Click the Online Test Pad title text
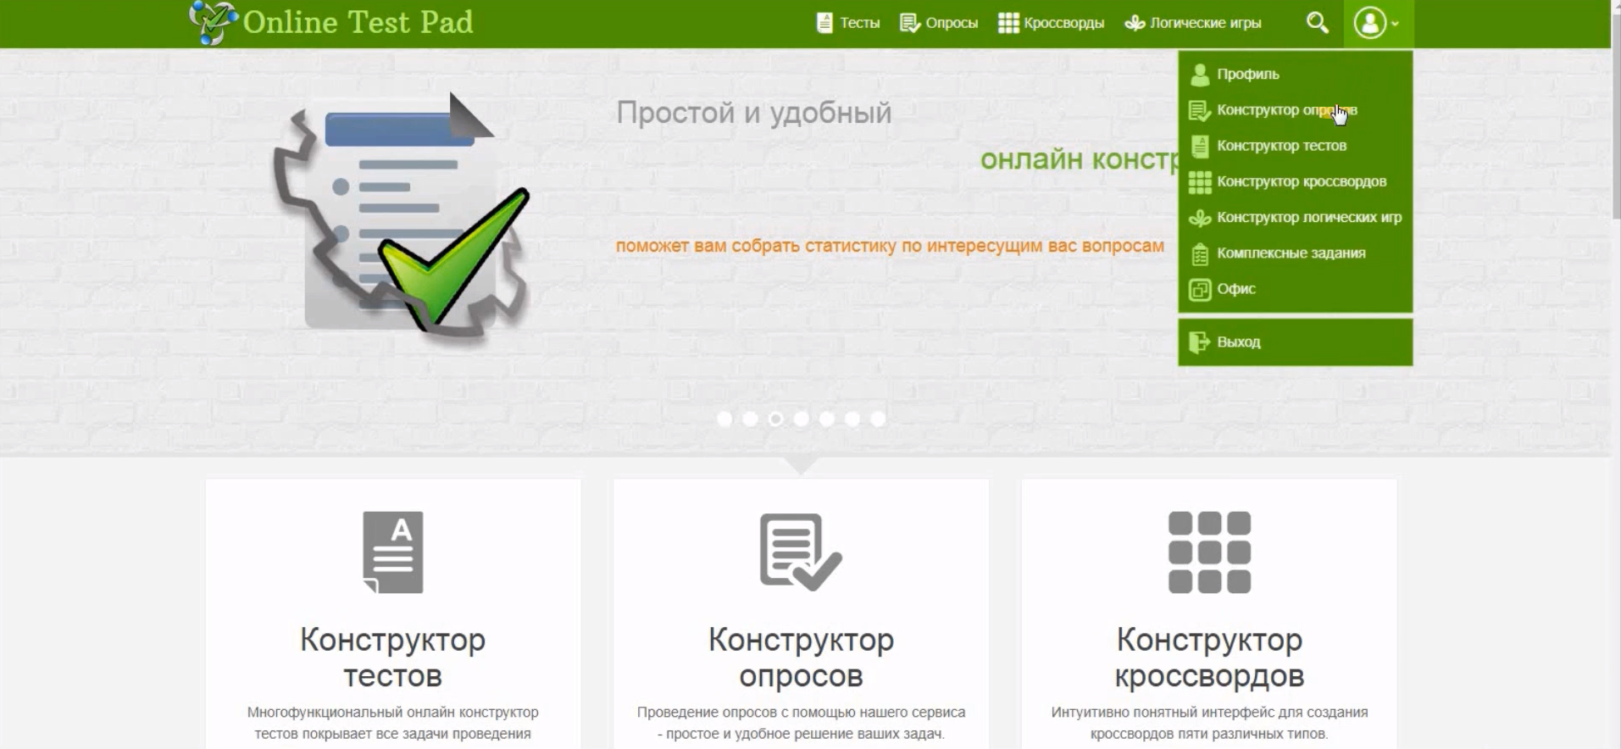The height and width of the screenshot is (749, 1621). click(x=358, y=22)
